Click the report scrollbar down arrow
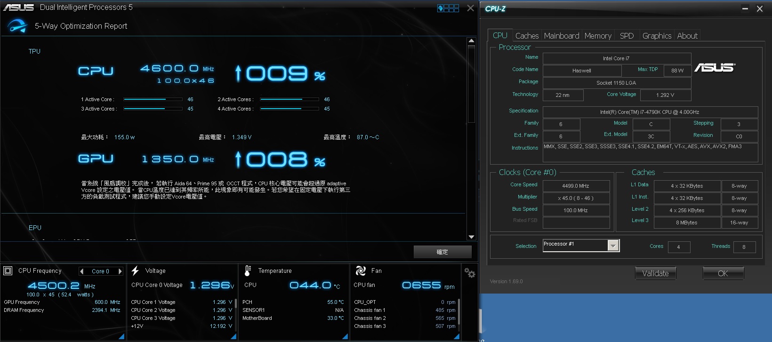 pyautogui.click(x=471, y=237)
